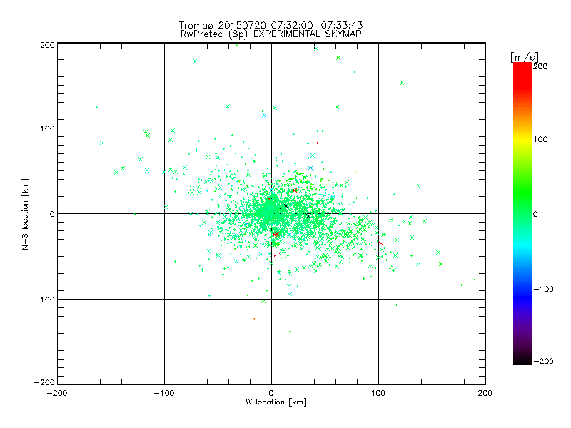Click the y-axis tick label '200'
The image size is (571, 428).
(x=47, y=45)
